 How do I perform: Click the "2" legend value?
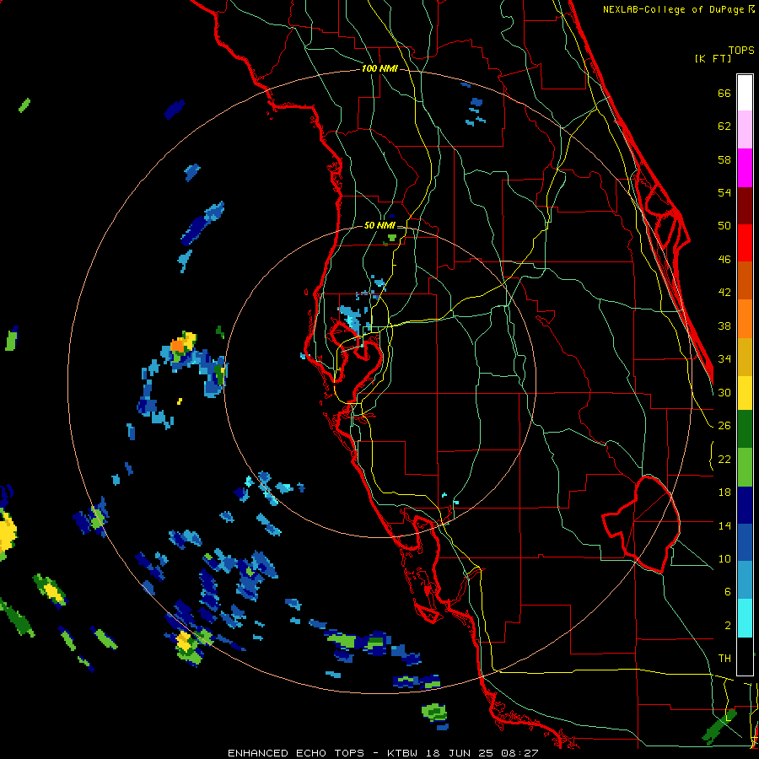727,626
